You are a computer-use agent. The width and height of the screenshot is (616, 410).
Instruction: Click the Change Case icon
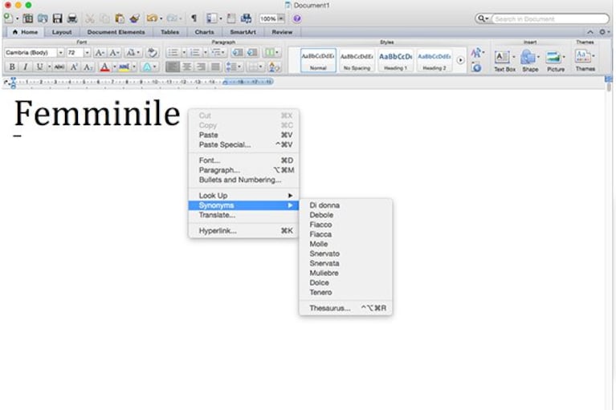click(x=130, y=53)
